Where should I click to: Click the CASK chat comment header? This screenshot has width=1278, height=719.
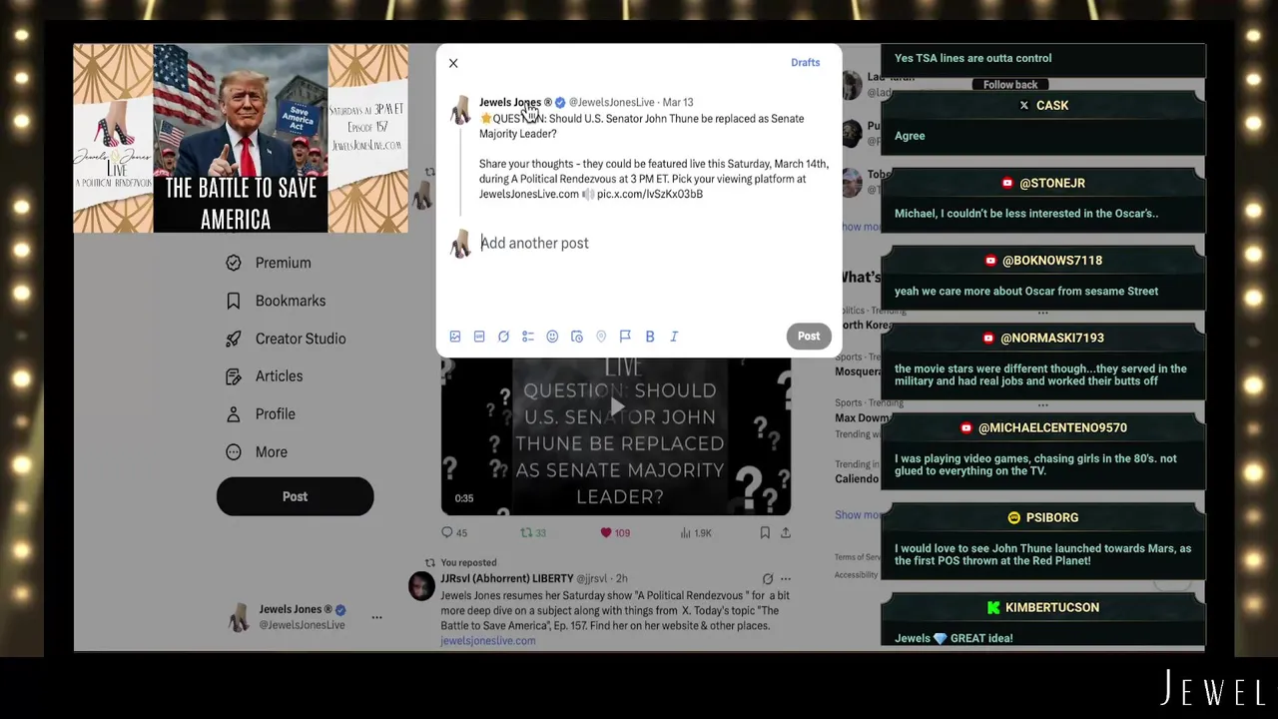tap(1043, 105)
